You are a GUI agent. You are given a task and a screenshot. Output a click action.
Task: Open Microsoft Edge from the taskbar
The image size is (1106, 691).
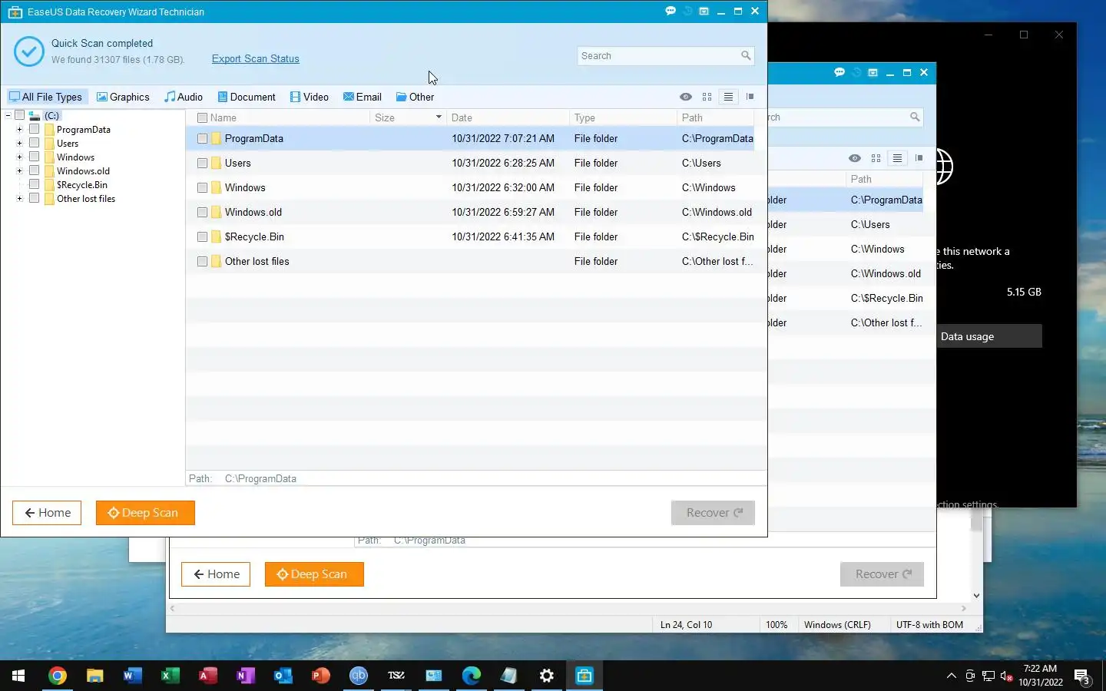471,676
